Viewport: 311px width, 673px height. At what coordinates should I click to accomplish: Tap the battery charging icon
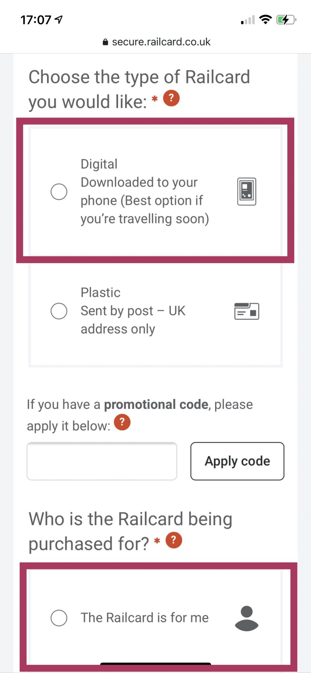click(286, 20)
